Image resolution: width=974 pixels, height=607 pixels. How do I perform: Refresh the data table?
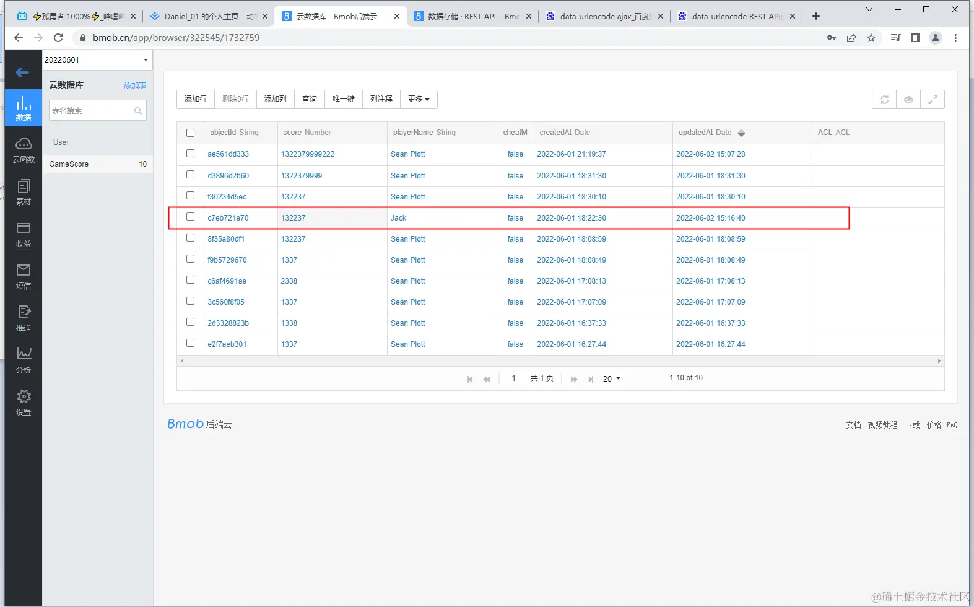884,100
